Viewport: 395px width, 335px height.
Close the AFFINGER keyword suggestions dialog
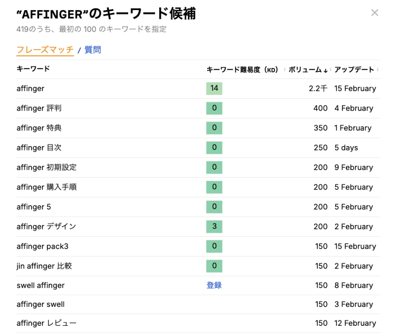coord(375,13)
